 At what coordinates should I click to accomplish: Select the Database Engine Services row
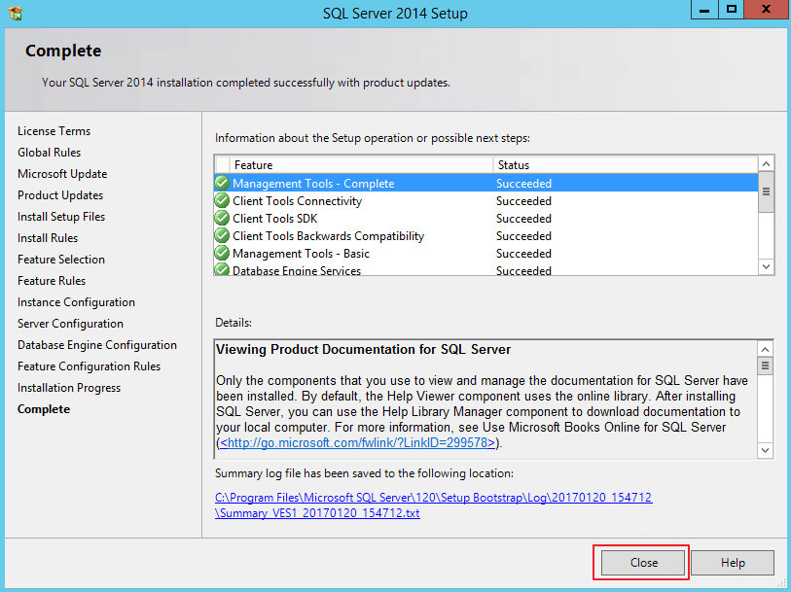[x=485, y=269]
